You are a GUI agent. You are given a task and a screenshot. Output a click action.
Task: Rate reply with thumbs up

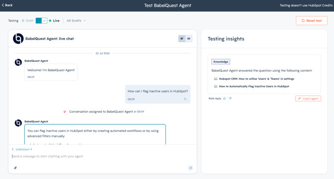pyautogui.click(x=225, y=98)
